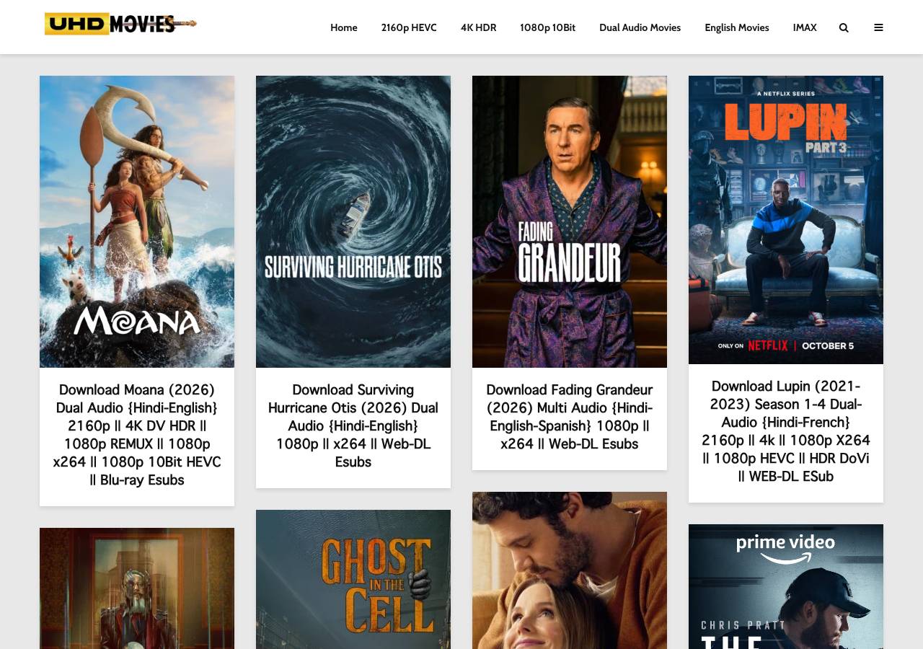Screen dimensions: 923x649
Task: Open the 4K HDR menu item
Action: click(x=478, y=27)
